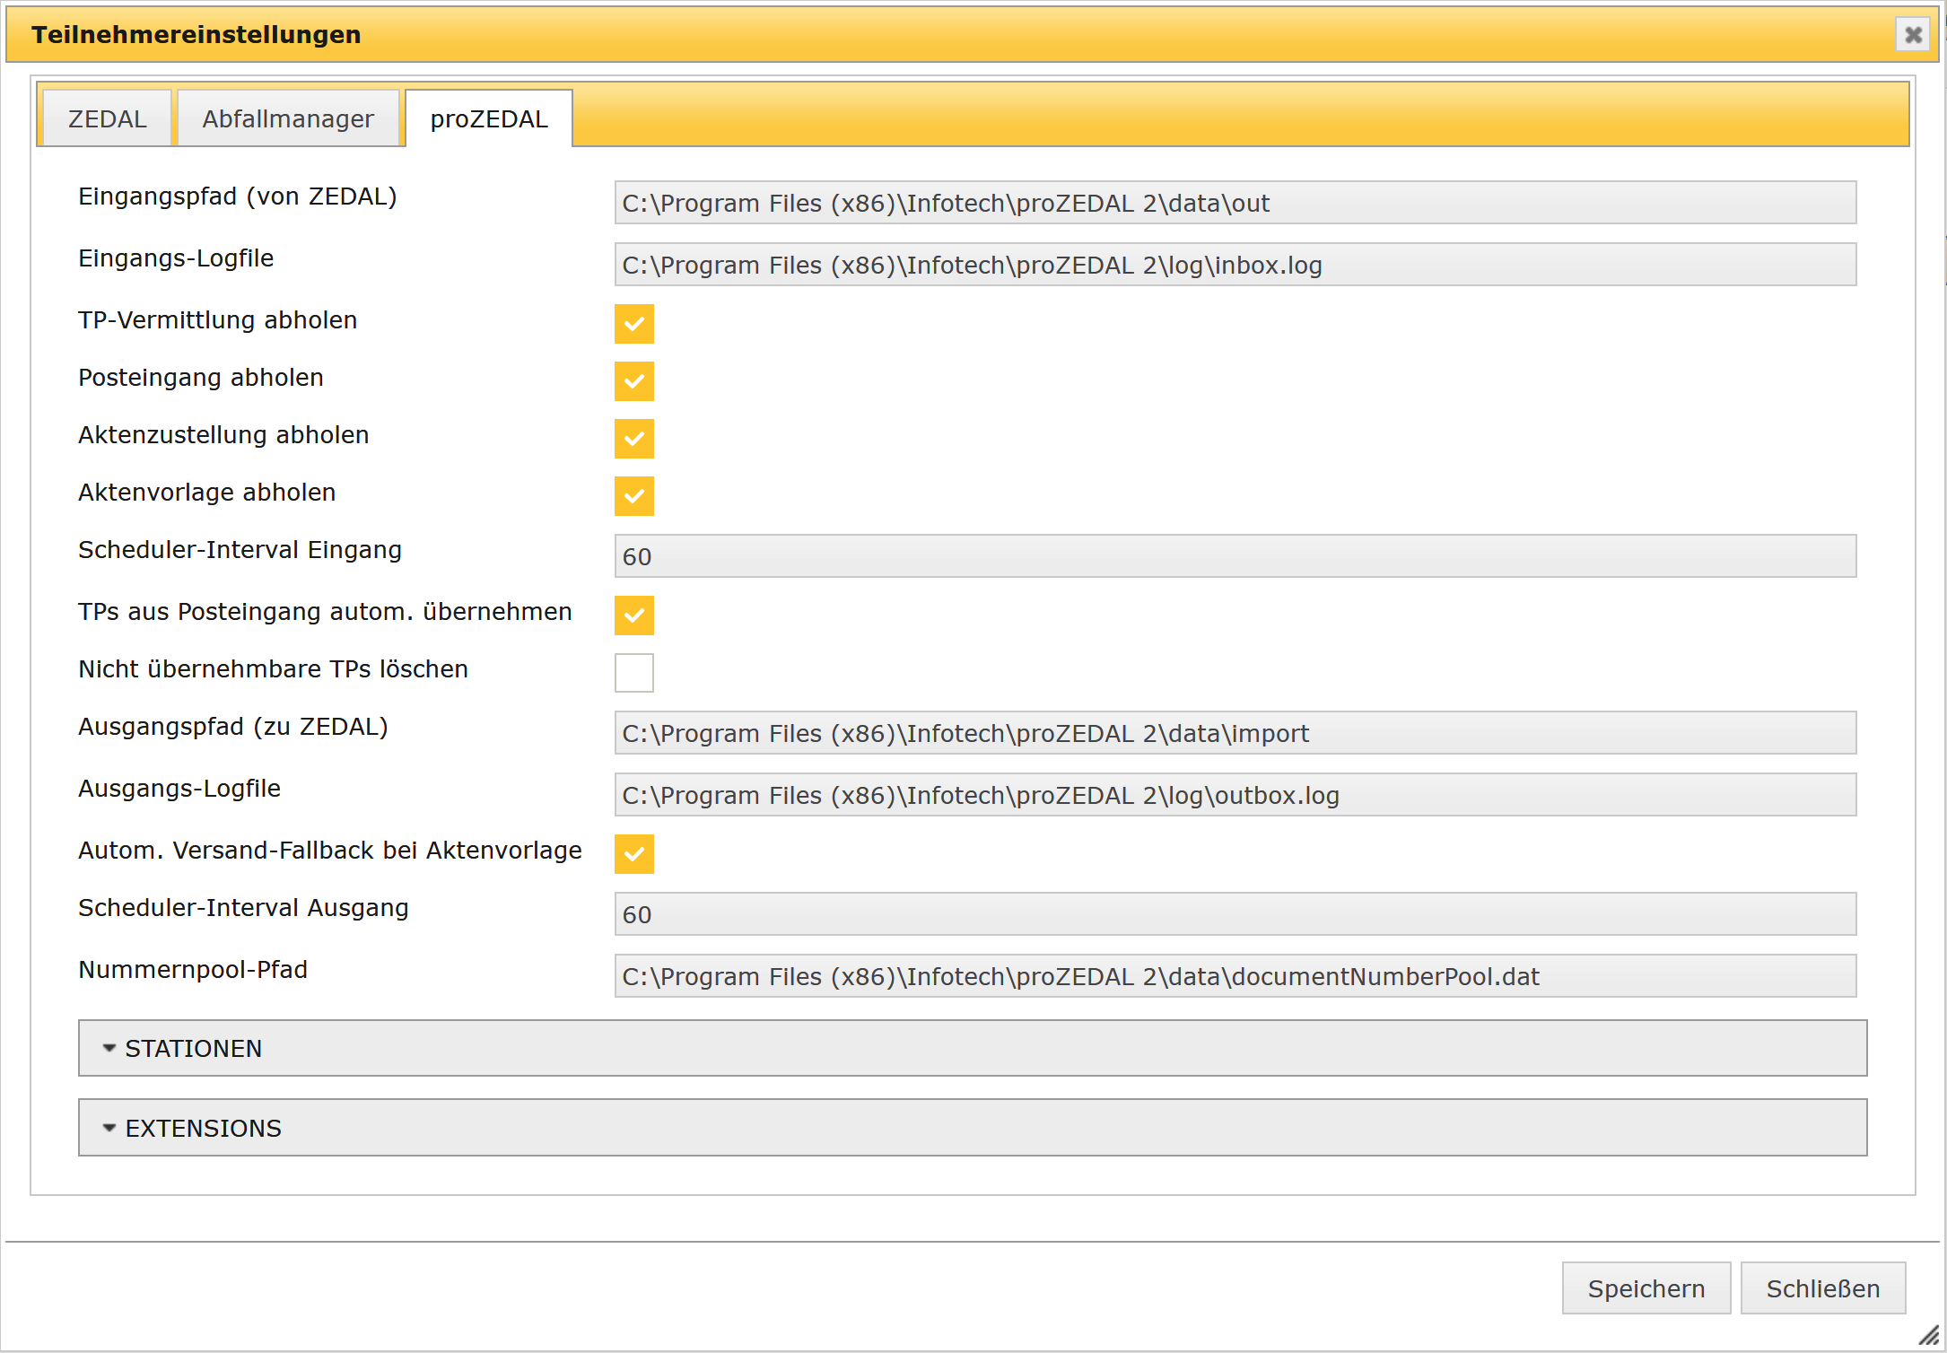Click the Nummernpool-Pfad input field
1947x1353 pixels.
(x=1235, y=976)
